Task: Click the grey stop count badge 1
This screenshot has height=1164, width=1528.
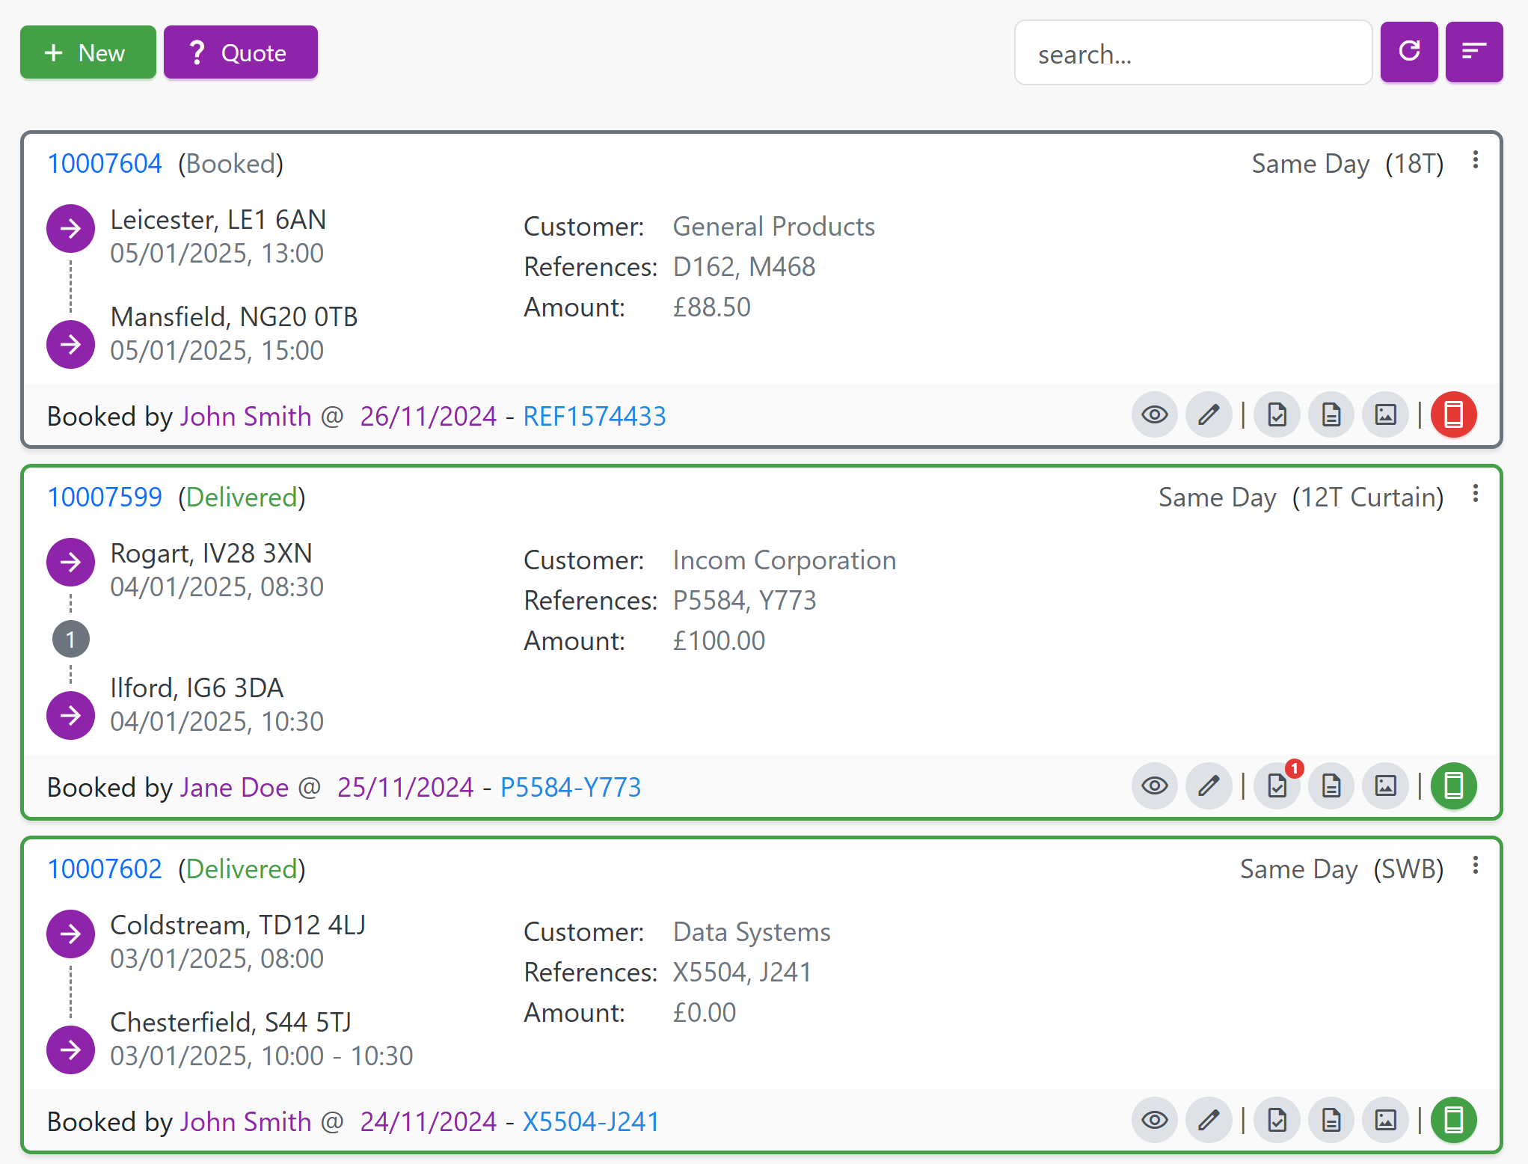Action: (71, 640)
